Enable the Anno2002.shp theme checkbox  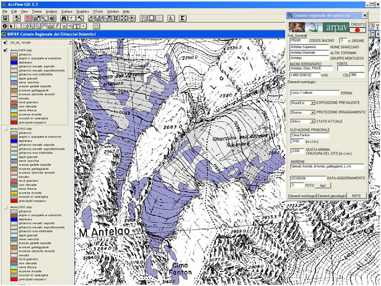6,129
